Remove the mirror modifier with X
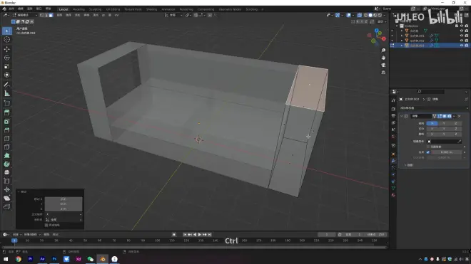471x264 pixels. [x=460, y=116]
